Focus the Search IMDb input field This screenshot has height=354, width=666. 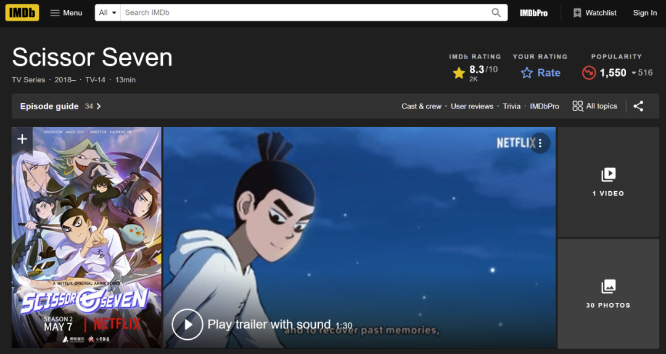(305, 13)
